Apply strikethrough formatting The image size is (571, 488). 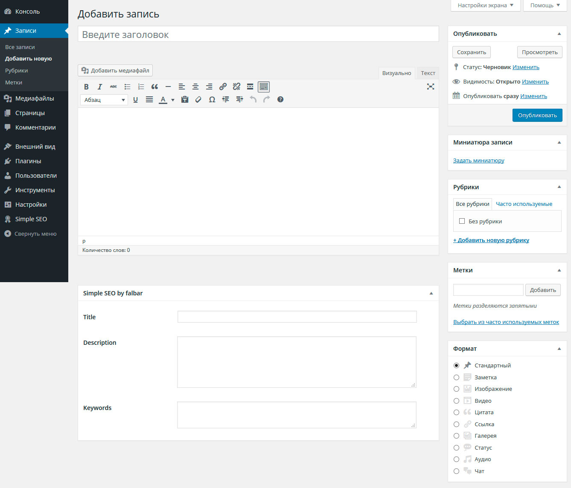point(114,87)
